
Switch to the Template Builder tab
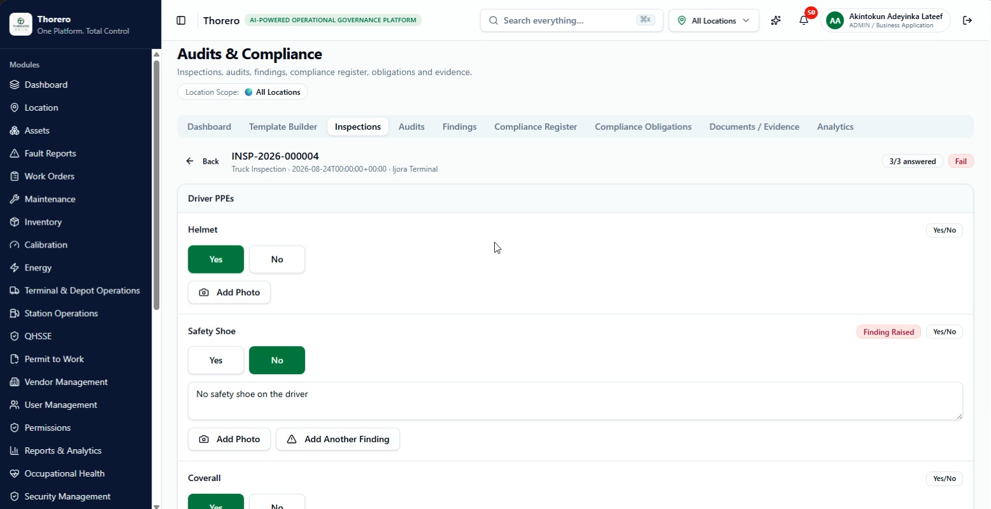tap(283, 127)
